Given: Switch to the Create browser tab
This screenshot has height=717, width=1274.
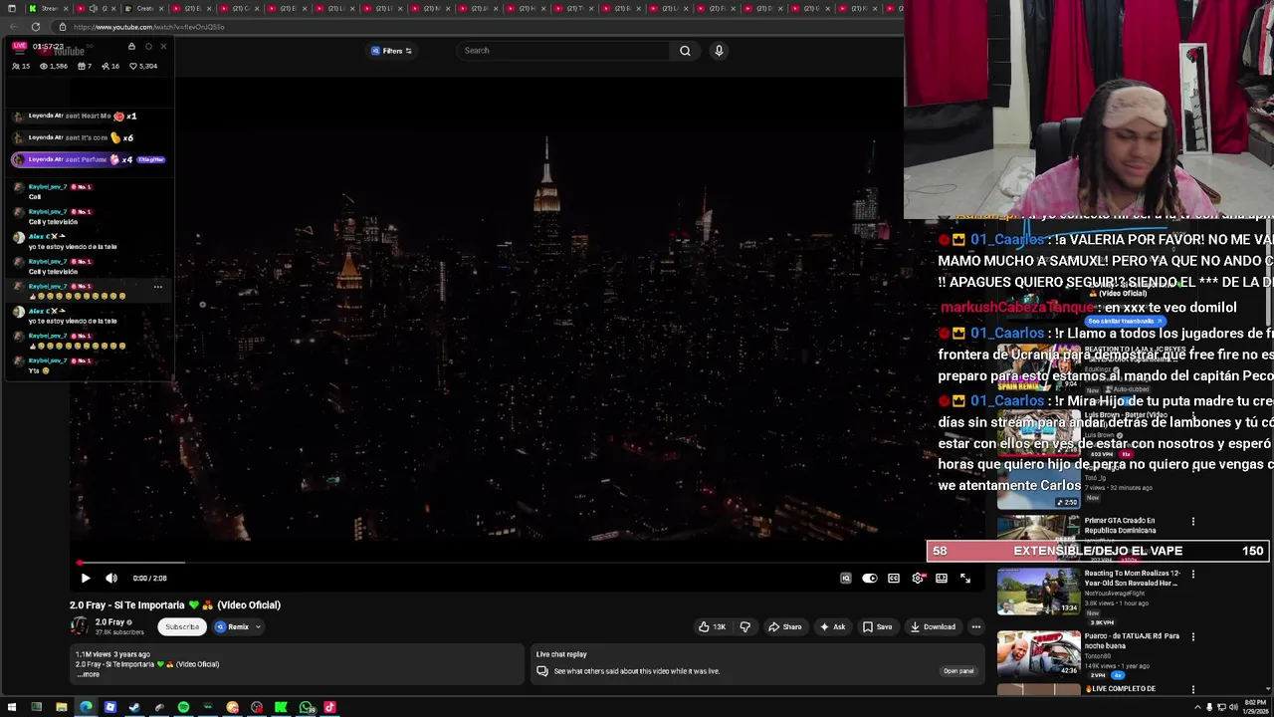Looking at the screenshot, I should click(x=142, y=9).
